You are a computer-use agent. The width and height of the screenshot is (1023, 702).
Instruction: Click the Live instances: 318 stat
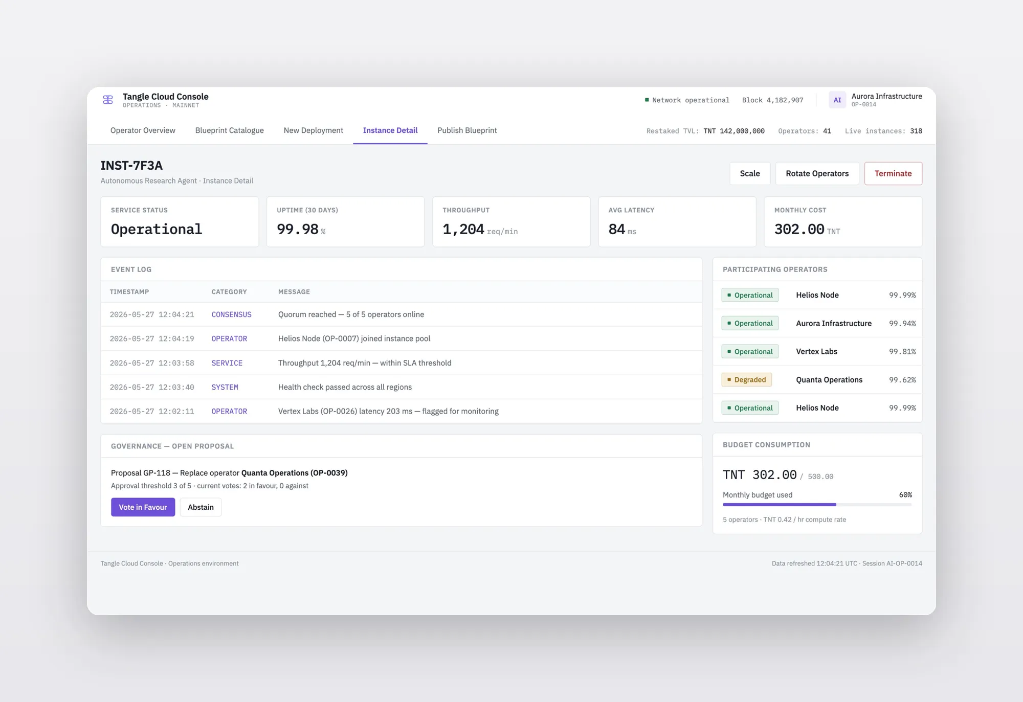(883, 131)
